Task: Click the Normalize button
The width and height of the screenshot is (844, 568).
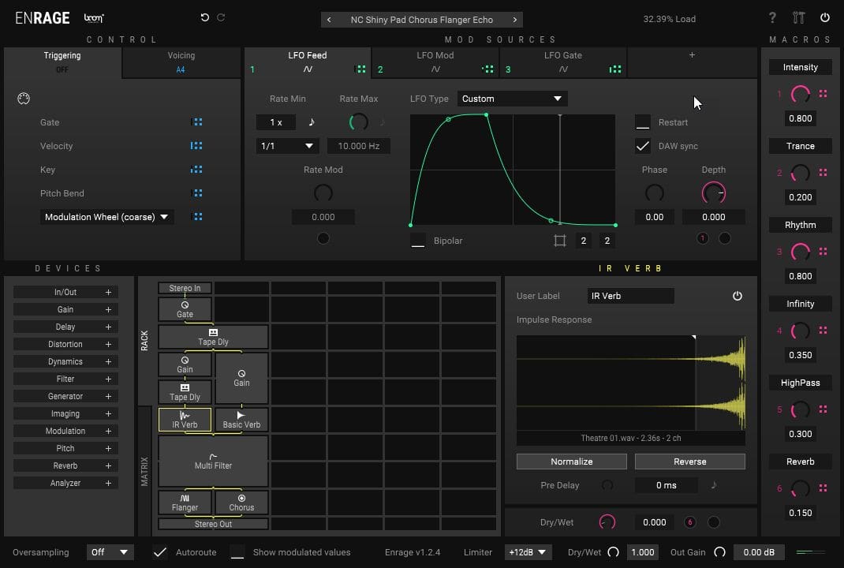Action: coord(572,461)
